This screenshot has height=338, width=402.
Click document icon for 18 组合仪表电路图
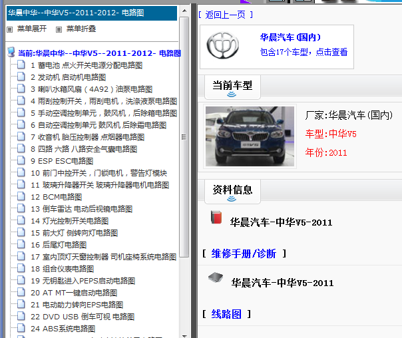tap(21, 267)
